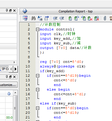Float the lower left panel window
Viewport: 112px width, 121px height.
coord(10,77)
